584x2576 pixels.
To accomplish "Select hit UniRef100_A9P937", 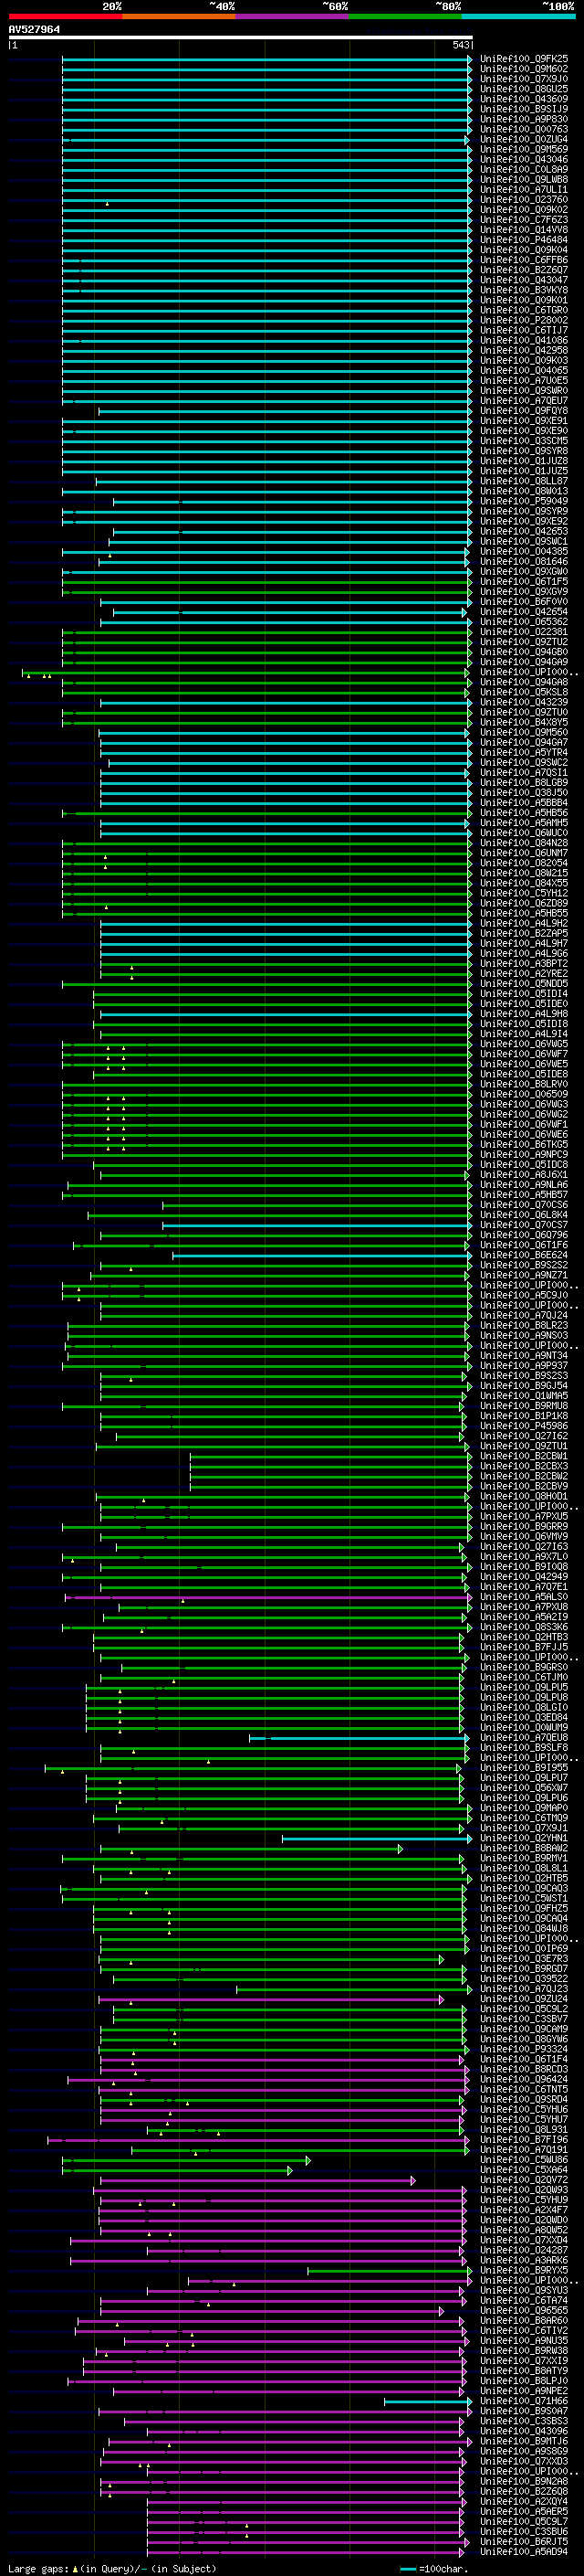I will (x=524, y=1365).
